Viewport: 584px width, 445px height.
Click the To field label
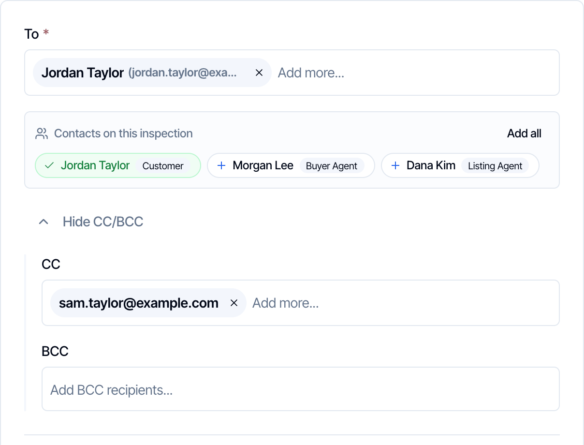(31, 34)
